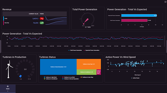Click the Turbines in Production title

14,57
